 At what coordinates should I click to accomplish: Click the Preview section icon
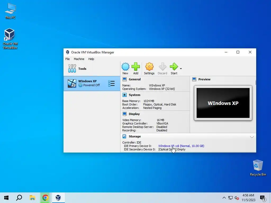(x=194, y=79)
